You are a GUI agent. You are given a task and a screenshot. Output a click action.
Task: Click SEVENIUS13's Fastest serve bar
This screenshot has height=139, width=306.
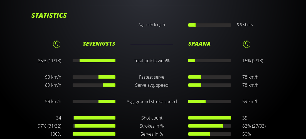pos(94,77)
